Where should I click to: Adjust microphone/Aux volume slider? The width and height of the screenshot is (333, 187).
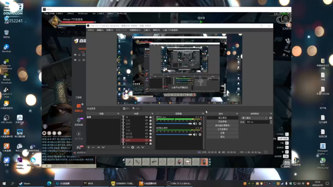click(x=174, y=123)
